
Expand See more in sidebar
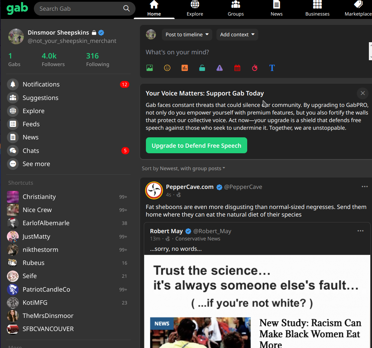click(68, 164)
